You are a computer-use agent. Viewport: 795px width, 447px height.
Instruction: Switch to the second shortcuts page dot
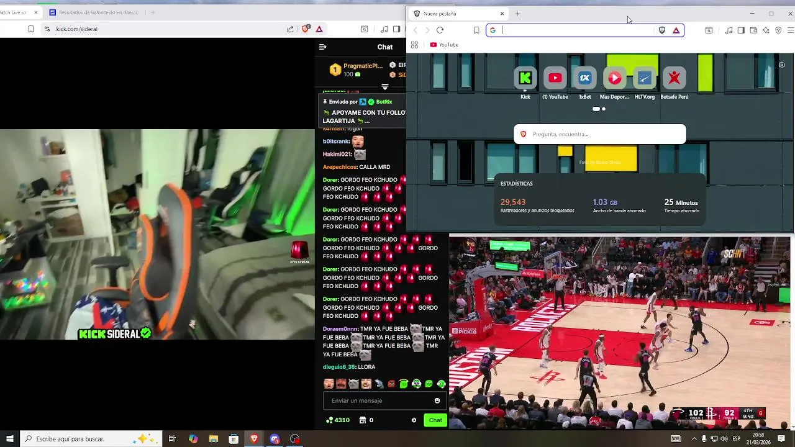pos(604,109)
